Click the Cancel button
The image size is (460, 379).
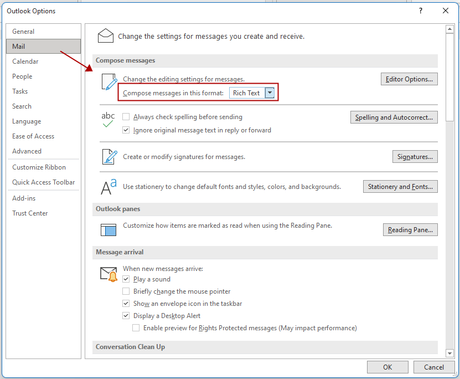coord(434,367)
